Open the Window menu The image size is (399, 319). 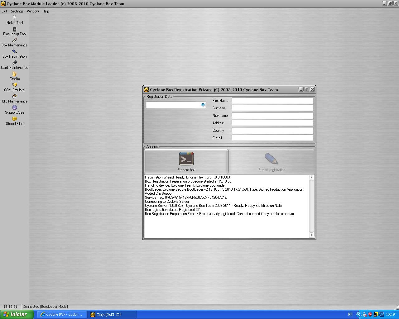tap(33, 11)
